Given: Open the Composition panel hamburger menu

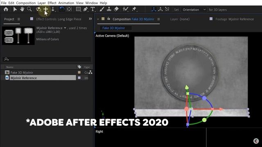Looking at the screenshot, I should [158, 19].
